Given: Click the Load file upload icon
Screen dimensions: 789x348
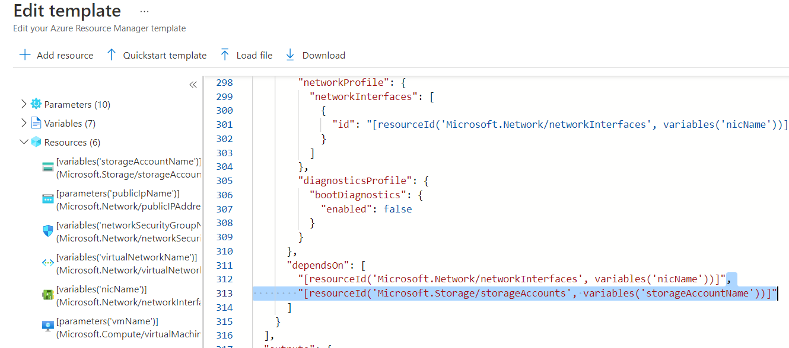Looking at the screenshot, I should click(225, 55).
